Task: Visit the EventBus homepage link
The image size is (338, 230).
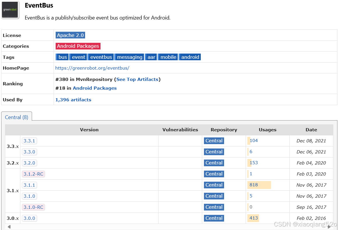Action: tap(92, 68)
